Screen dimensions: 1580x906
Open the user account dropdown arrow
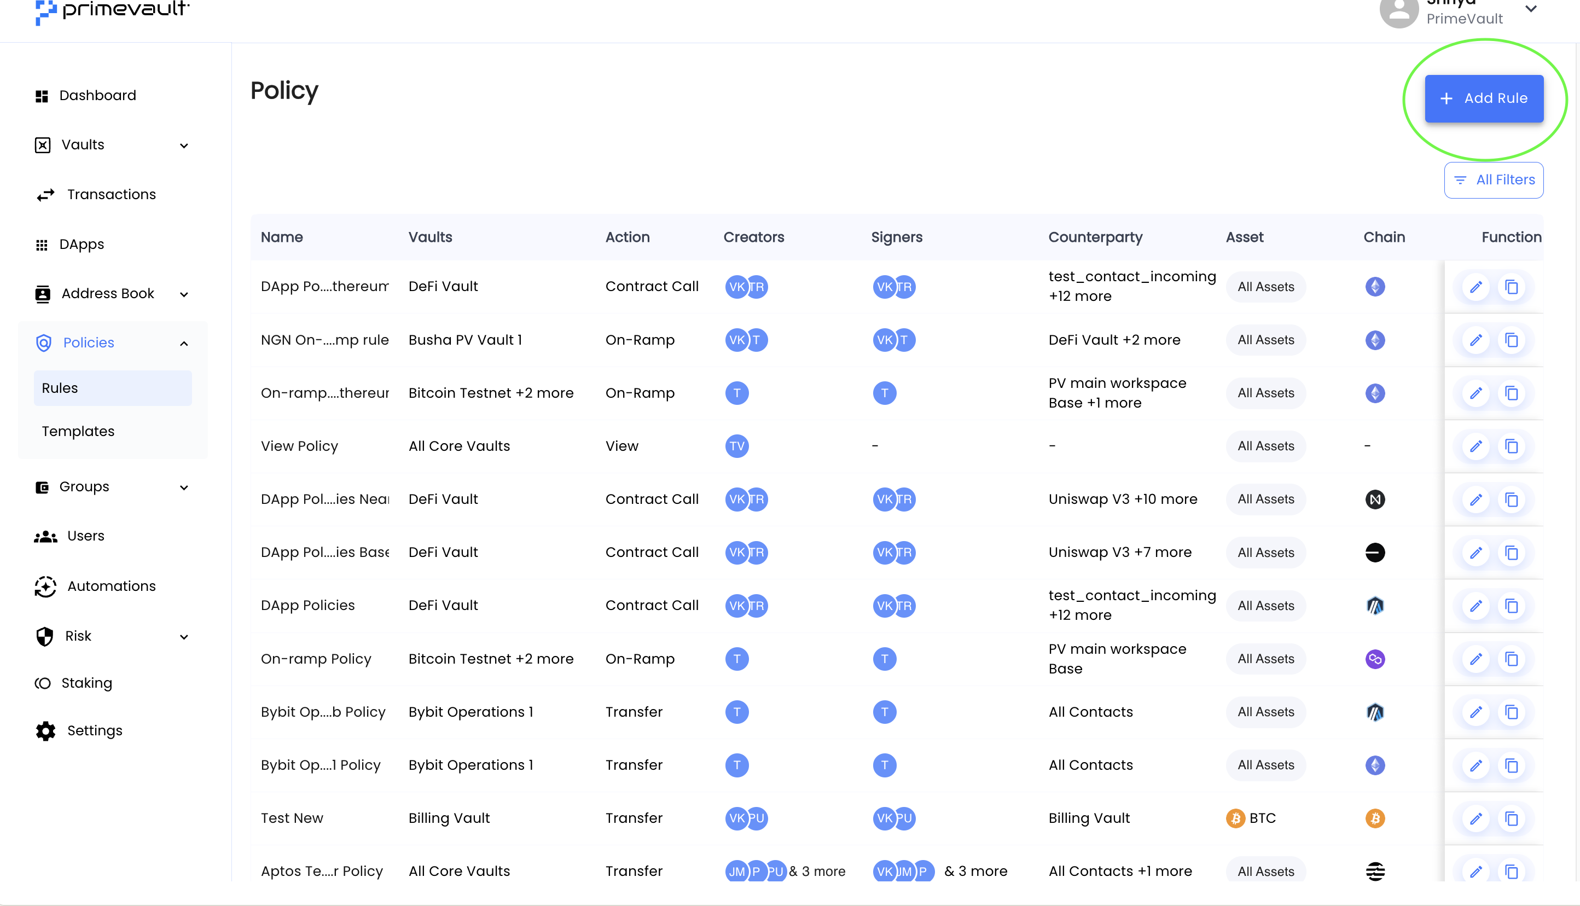pyautogui.click(x=1531, y=9)
